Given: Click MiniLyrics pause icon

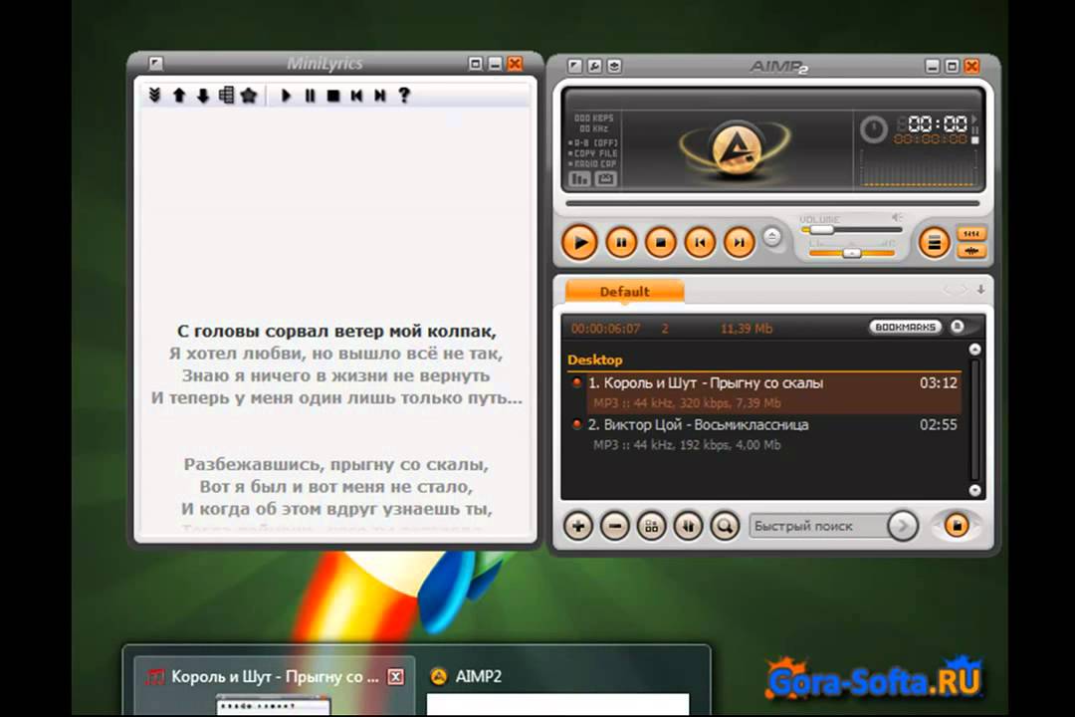Looking at the screenshot, I should click(310, 96).
